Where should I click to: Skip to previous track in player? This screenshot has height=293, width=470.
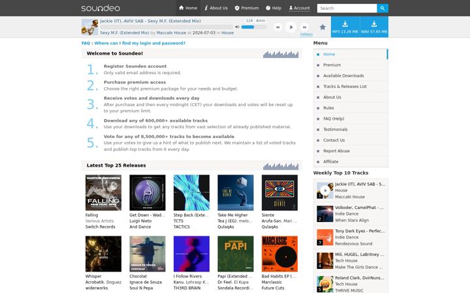[277, 27]
